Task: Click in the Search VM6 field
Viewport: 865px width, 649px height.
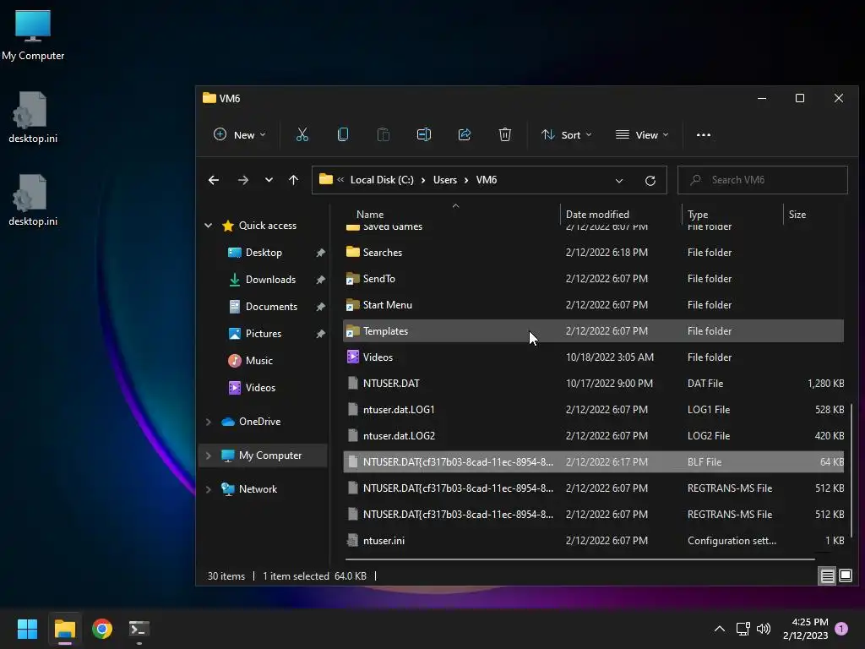Action: 763,180
